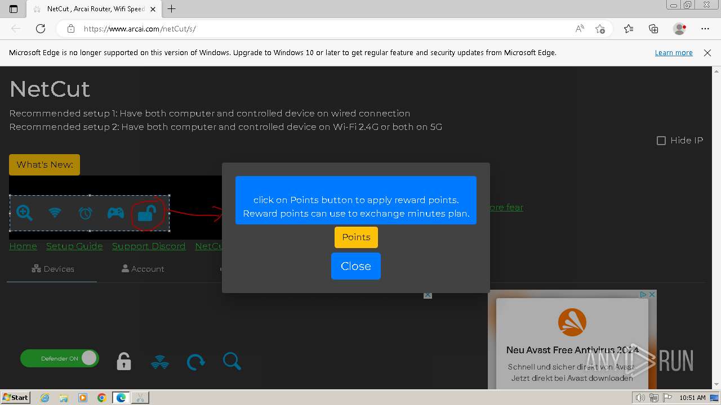This screenshot has height=405, width=721.
Task: Click Learn more in Edge notification bar
Action: coord(674,53)
